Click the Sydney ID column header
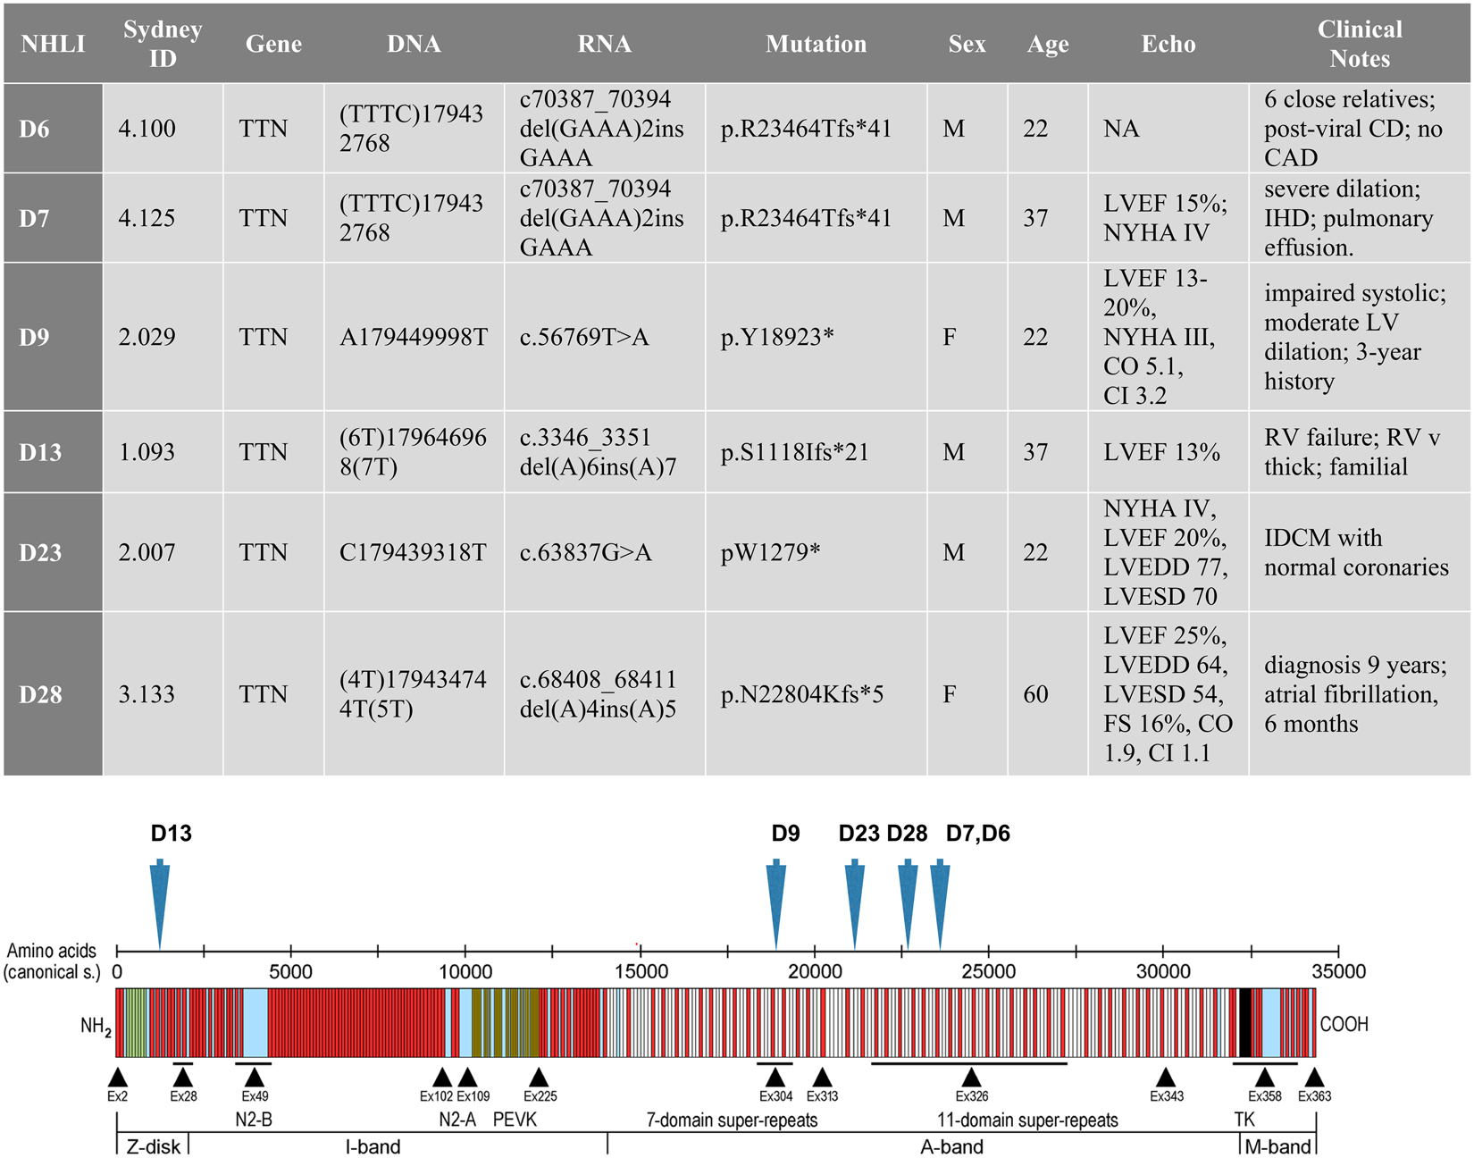The image size is (1474, 1158). point(163,44)
